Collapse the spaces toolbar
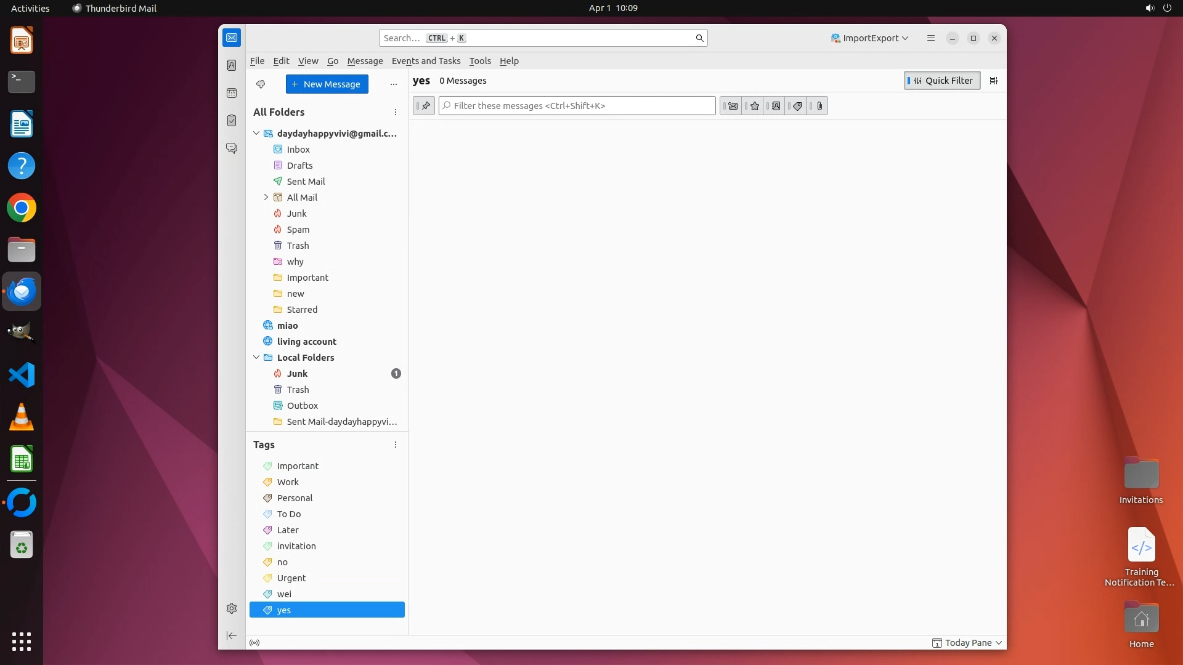The image size is (1183, 665). (x=232, y=635)
